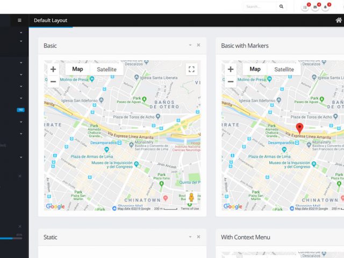Click the Search input field
This screenshot has height=258, width=344.
pos(260,6)
